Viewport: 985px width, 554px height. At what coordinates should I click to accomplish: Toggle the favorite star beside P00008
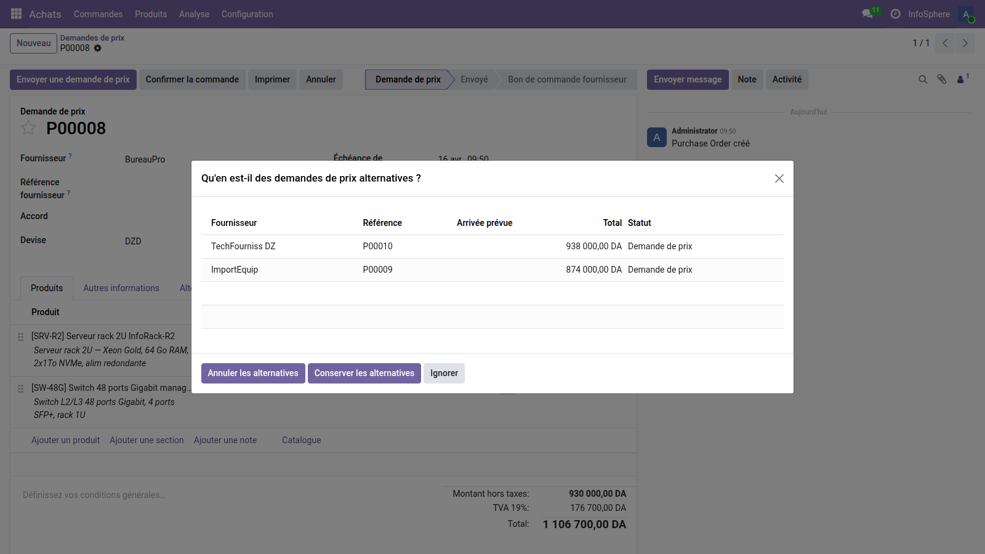[x=28, y=128]
